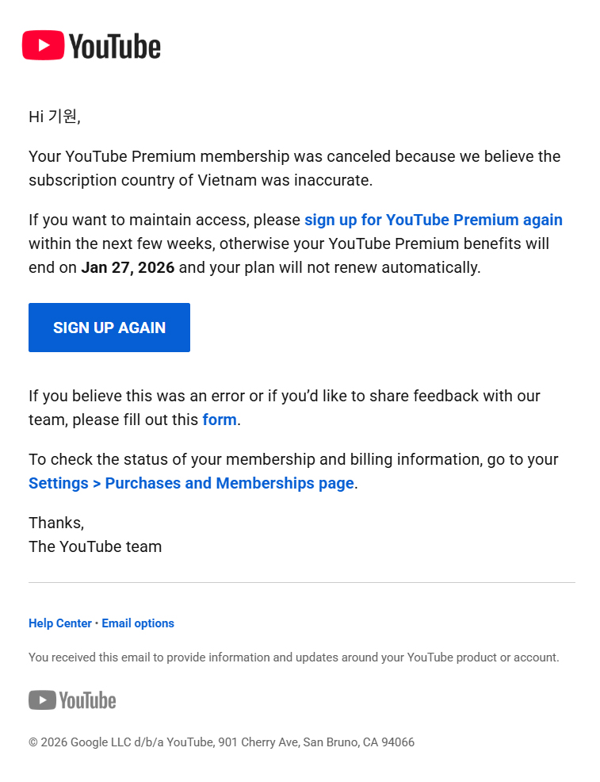Click the 'You received this email' disclaimer text
Viewport: 600px width, 782px height.
click(x=293, y=657)
